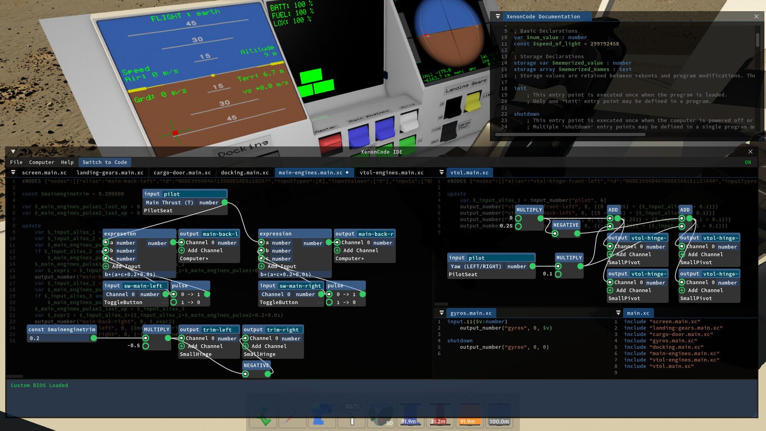The image size is (766, 431).
Task: Click the Switch to Code button
Action: coord(105,162)
